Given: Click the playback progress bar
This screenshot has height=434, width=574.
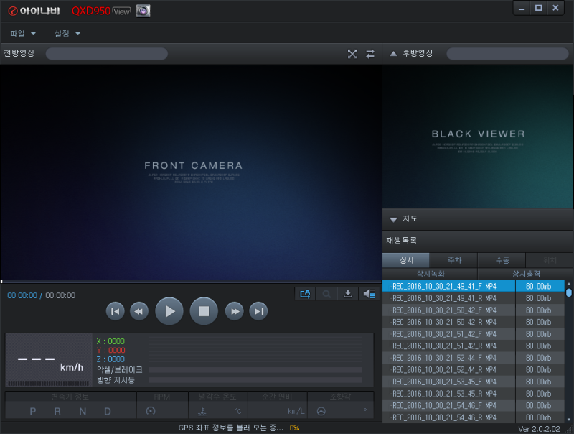Looking at the screenshot, I should 190,282.
